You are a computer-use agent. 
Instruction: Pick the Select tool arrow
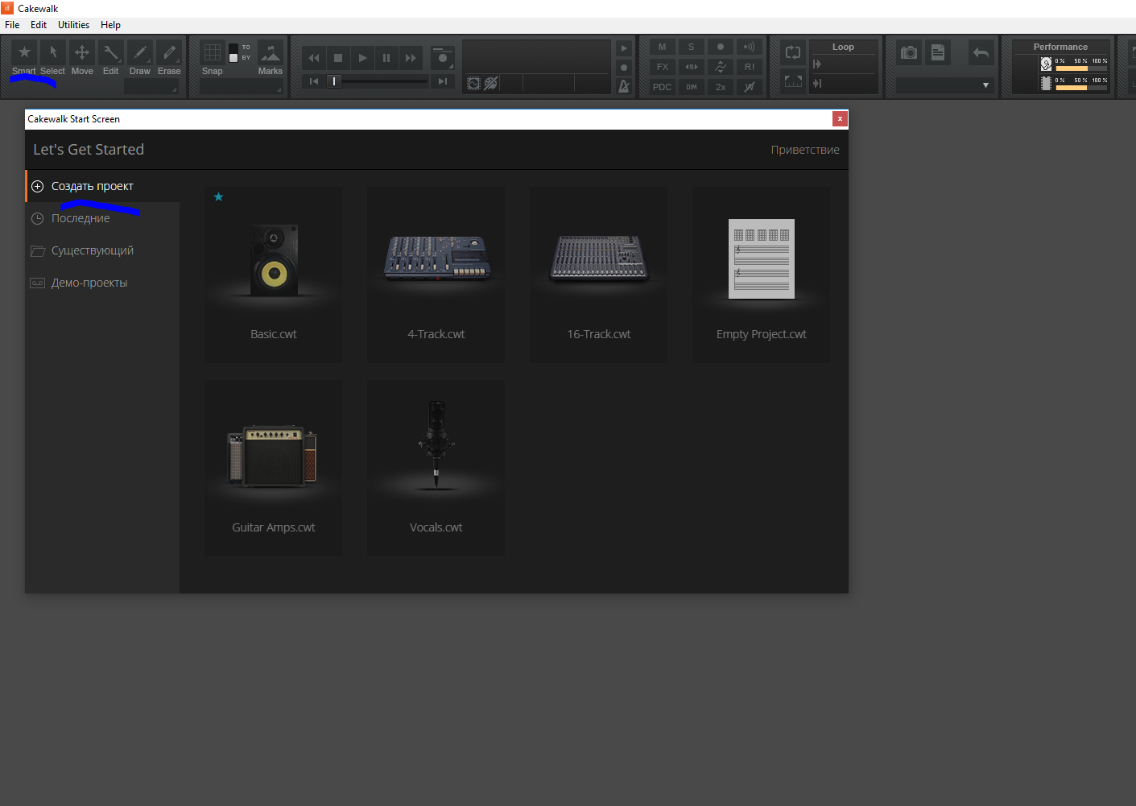pos(53,52)
